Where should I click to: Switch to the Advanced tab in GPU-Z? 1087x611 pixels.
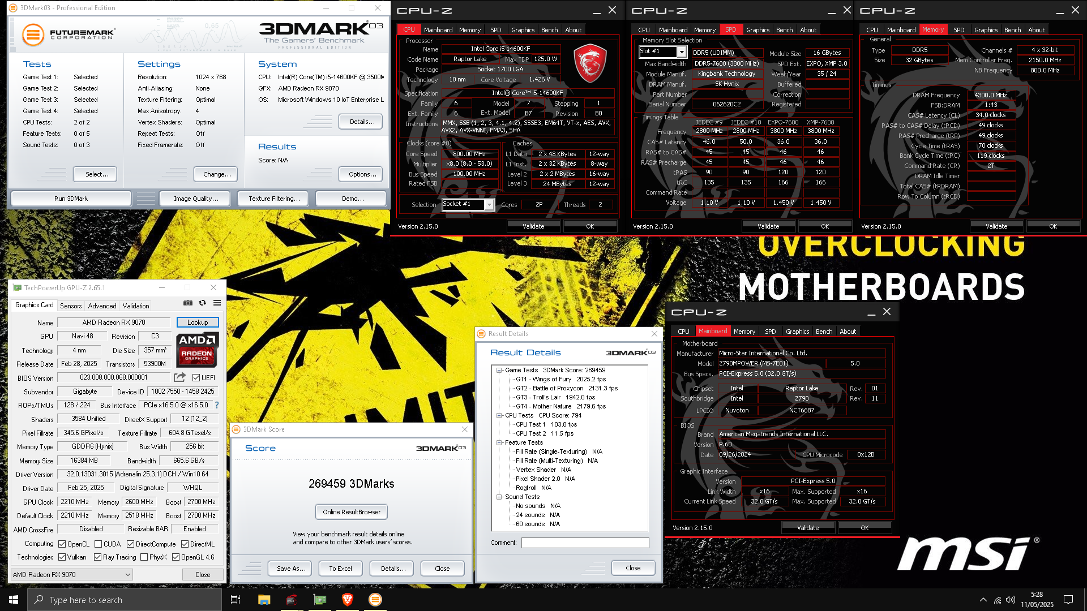pos(102,306)
